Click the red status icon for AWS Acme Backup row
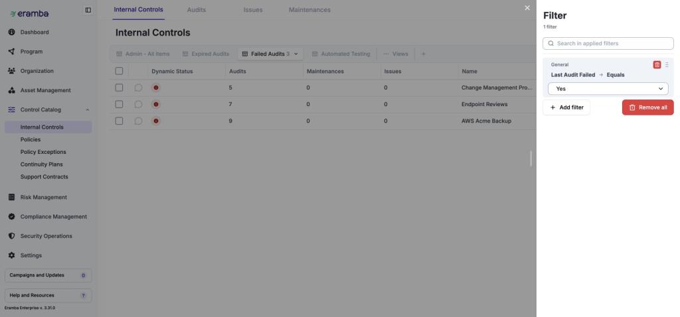680x317 pixels. click(x=155, y=121)
